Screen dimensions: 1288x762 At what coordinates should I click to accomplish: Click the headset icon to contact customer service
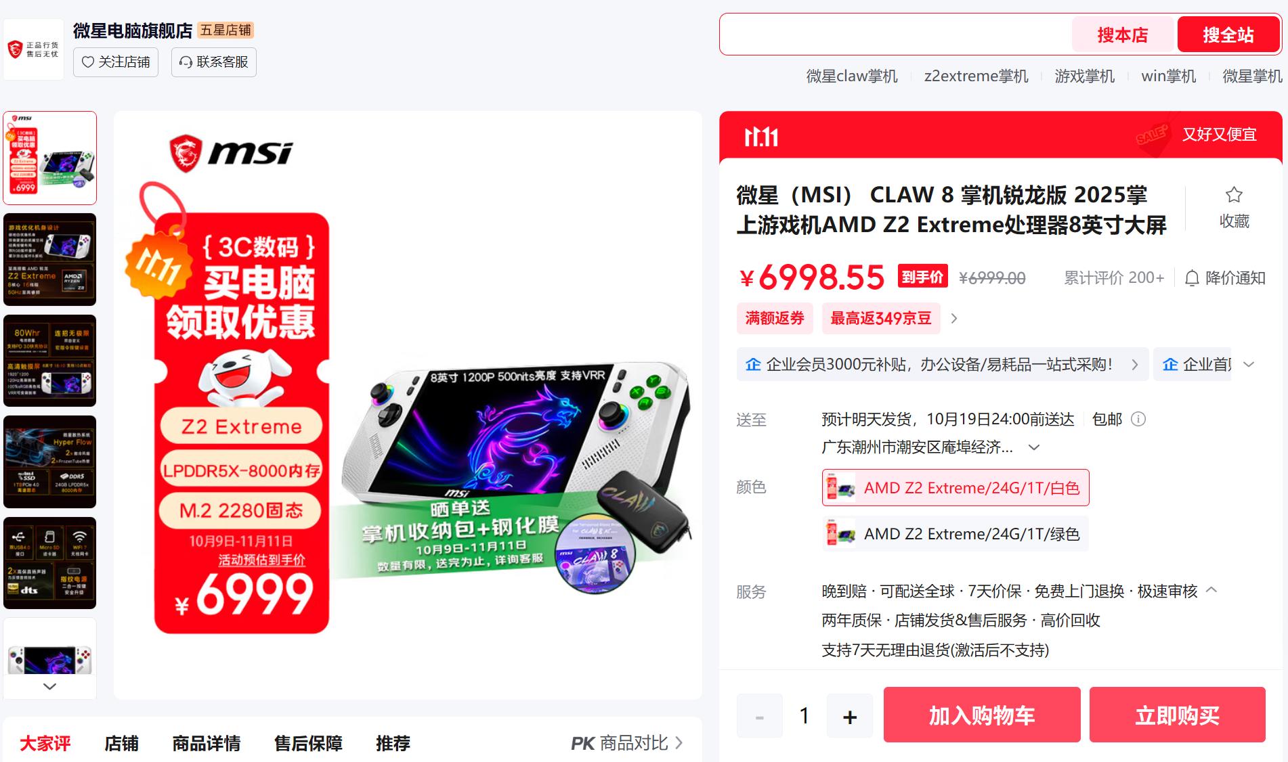(x=186, y=62)
